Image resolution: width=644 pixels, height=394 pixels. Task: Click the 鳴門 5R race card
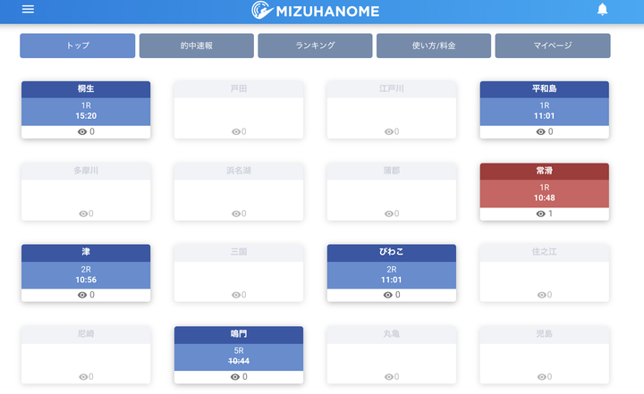pyautogui.click(x=239, y=356)
